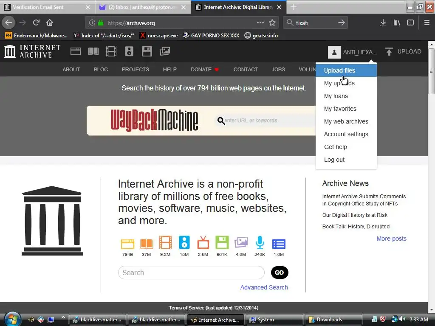Screen dimensions: 435x326
Task: Reload the page with refresh icon
Action: coord(36,23)
